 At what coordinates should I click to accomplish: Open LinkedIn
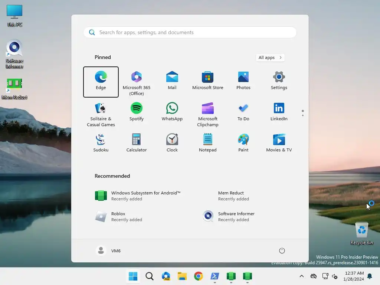pos(279,113)
